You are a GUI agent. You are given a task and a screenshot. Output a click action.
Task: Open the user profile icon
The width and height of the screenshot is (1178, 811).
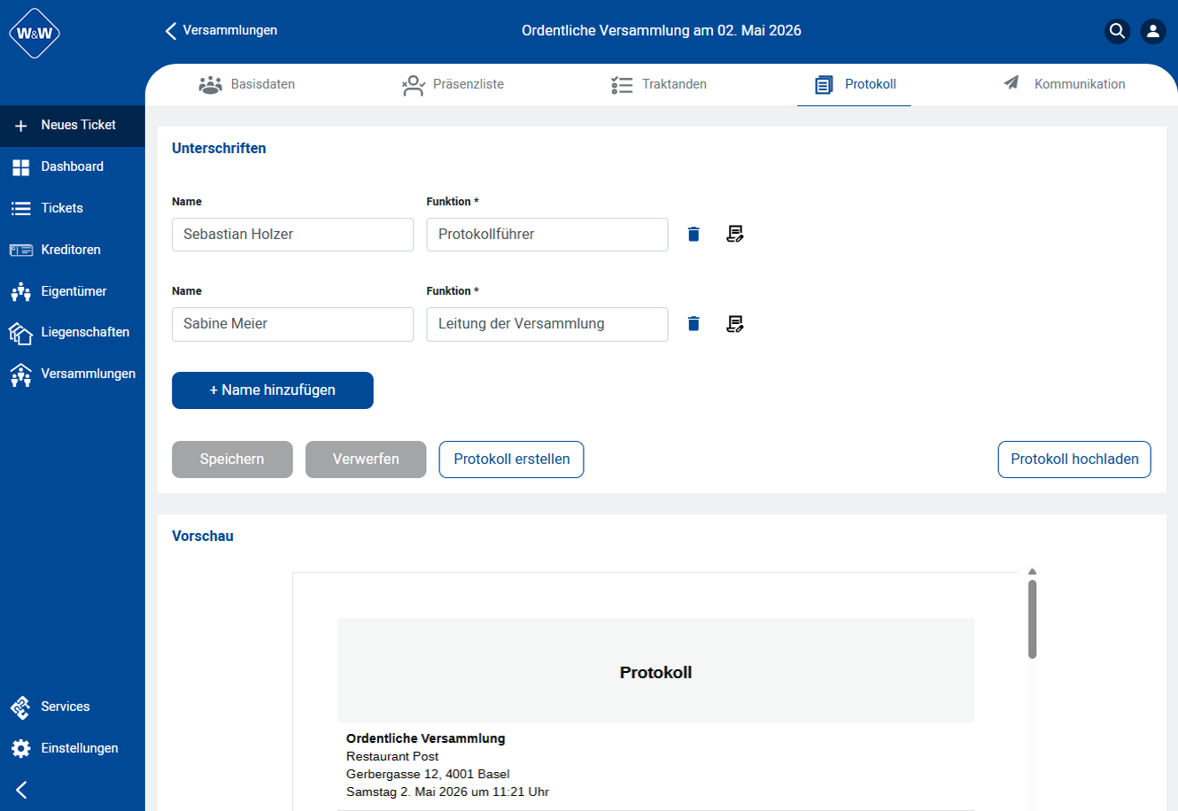point(1152,31)
